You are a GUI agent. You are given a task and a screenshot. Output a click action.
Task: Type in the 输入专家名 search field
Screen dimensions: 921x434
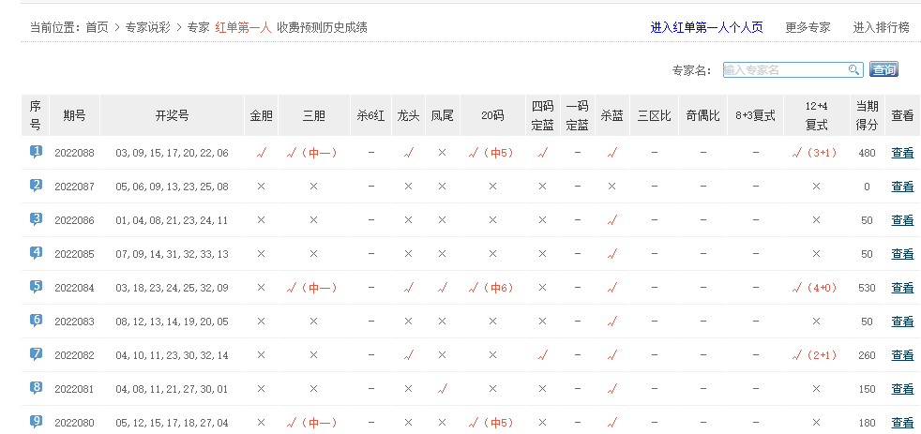784,69
